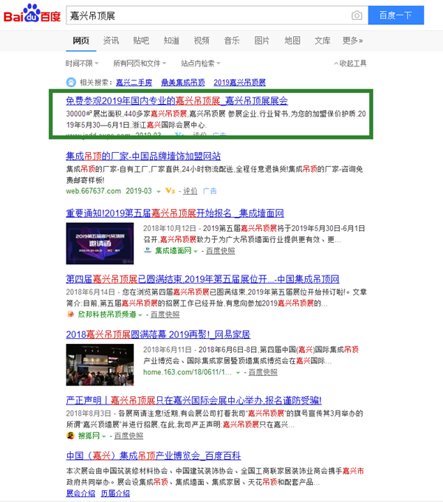Open the 贴吧 tab
This screenshot has width=443, height=502.
pos(141,41)
